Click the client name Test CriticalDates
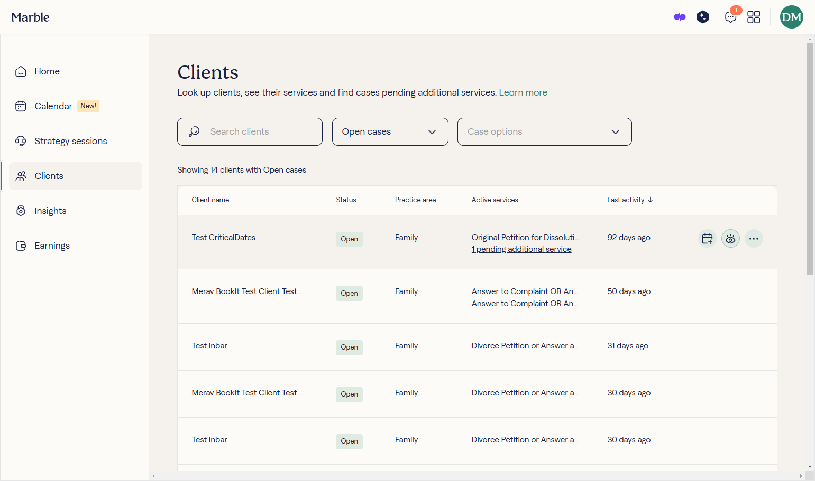The image size is (815, 481). coord(224,238)
